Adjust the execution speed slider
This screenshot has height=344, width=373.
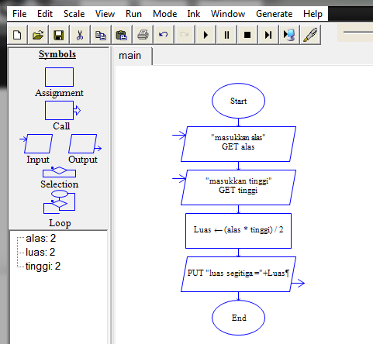click(358, 33)
